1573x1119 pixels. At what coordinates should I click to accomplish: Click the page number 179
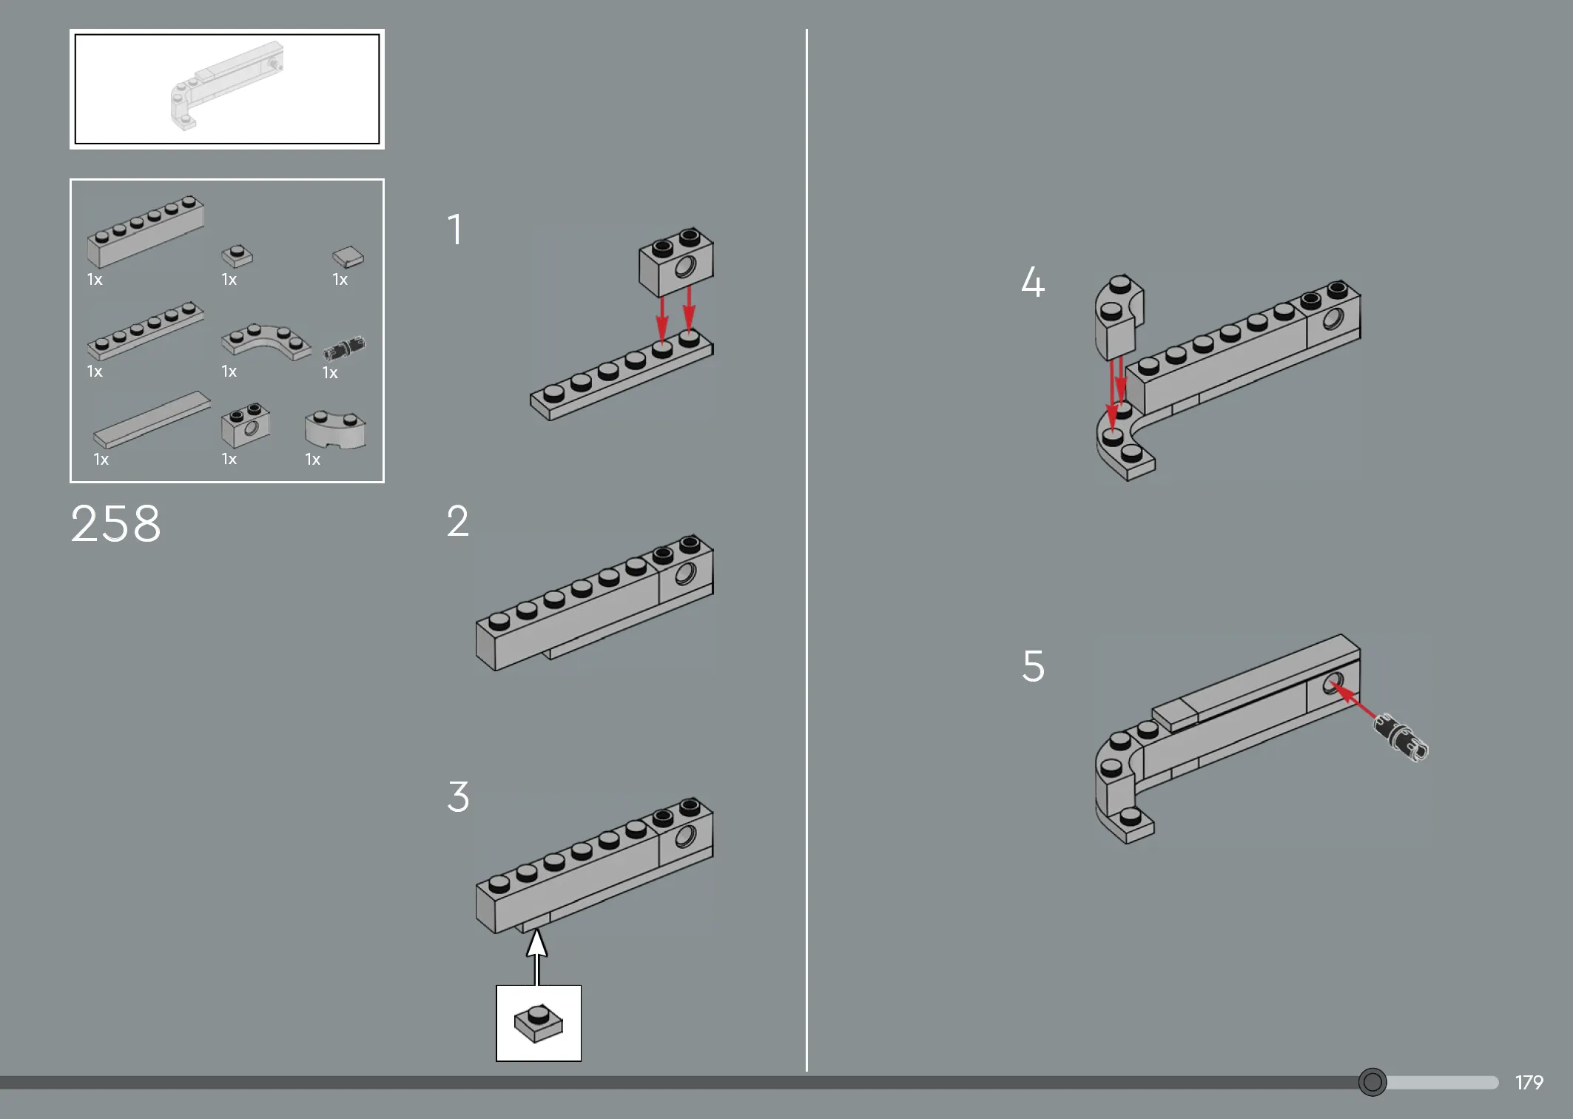click(x=1529, y=1083)
